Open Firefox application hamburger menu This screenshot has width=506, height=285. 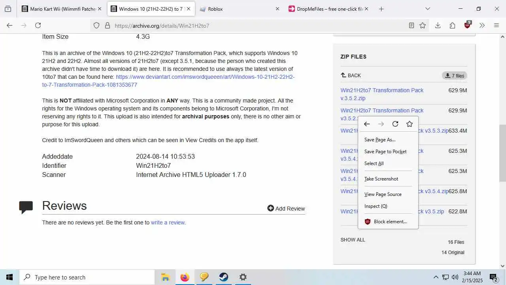(497, 25)
